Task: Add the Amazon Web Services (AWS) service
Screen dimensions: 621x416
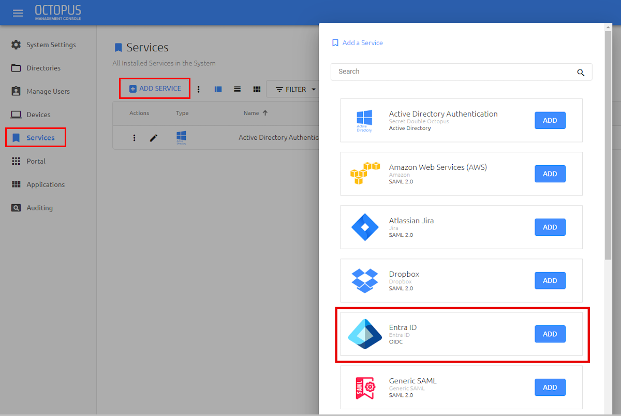Action: tap(550, 174)
